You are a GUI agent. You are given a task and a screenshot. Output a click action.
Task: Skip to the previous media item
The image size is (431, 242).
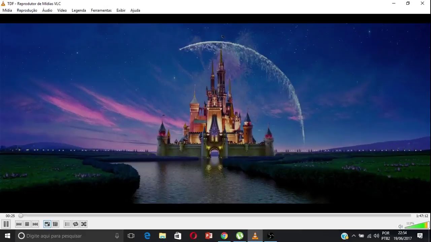19,224
